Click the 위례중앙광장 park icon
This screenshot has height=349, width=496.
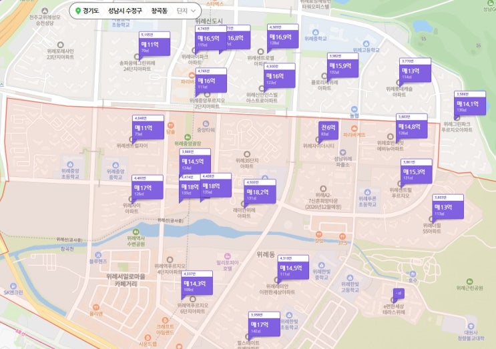click(x=188, y=137)
